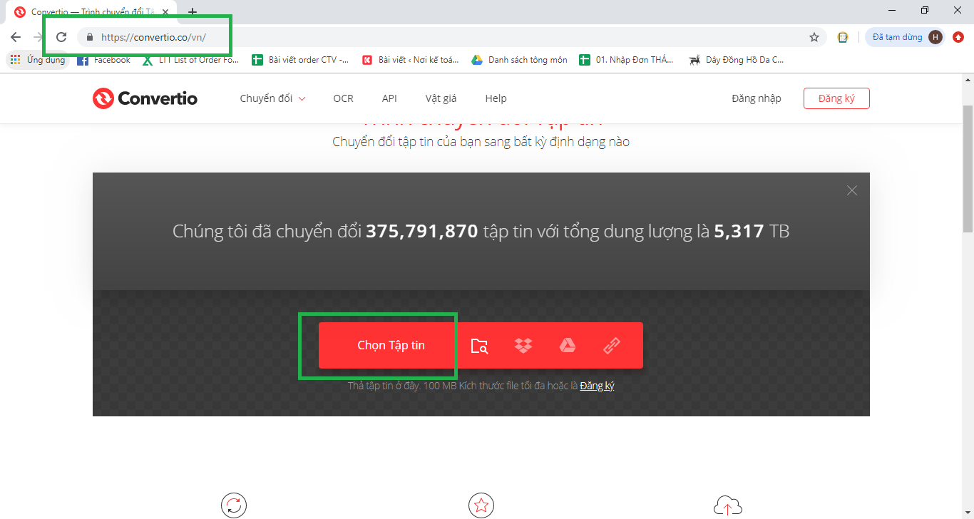
Task: Click the Convertio logo
Action: (x=145, y=98)
